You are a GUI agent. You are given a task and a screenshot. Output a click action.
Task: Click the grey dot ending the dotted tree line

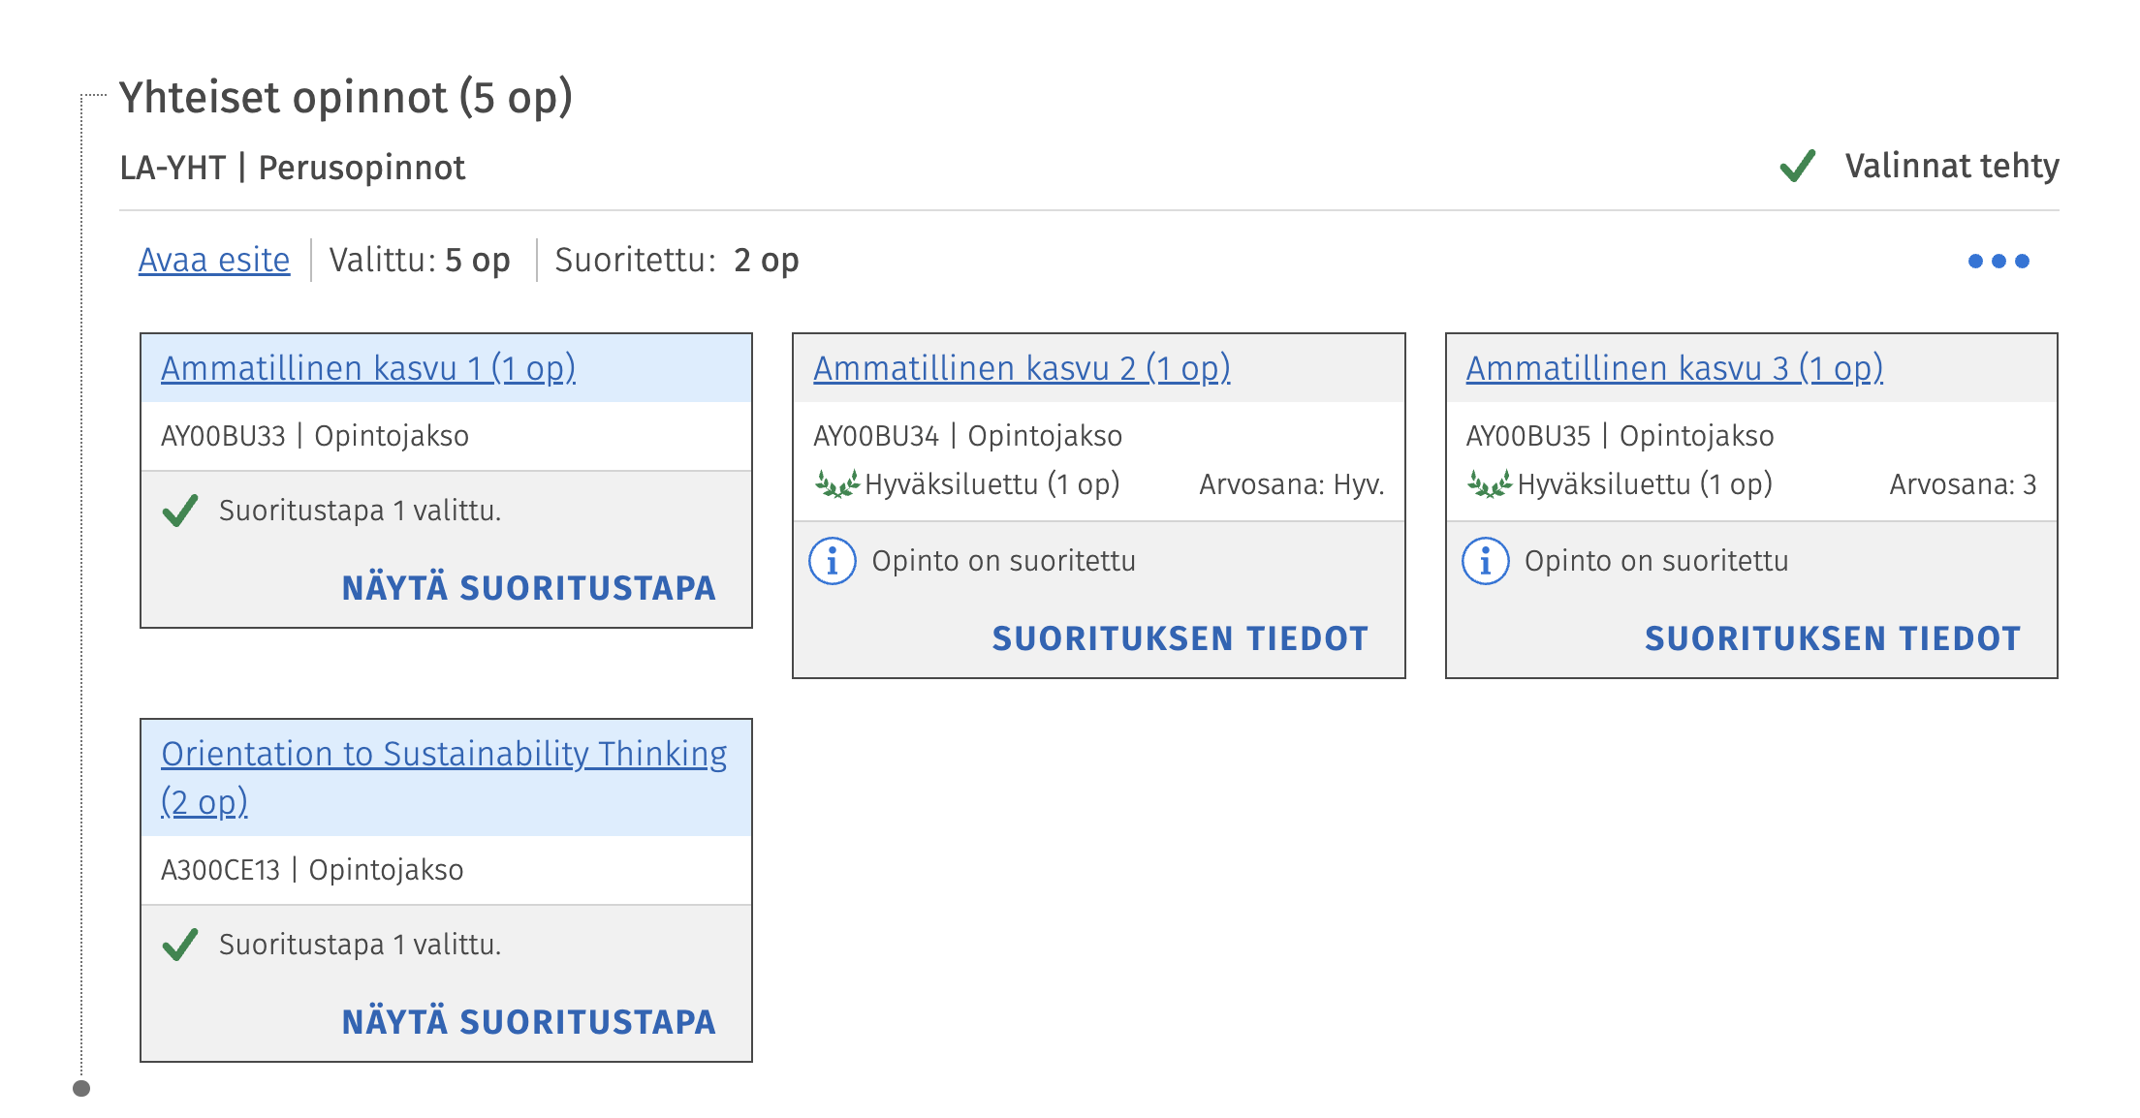pyautogui.click(x=81, y=1088)
